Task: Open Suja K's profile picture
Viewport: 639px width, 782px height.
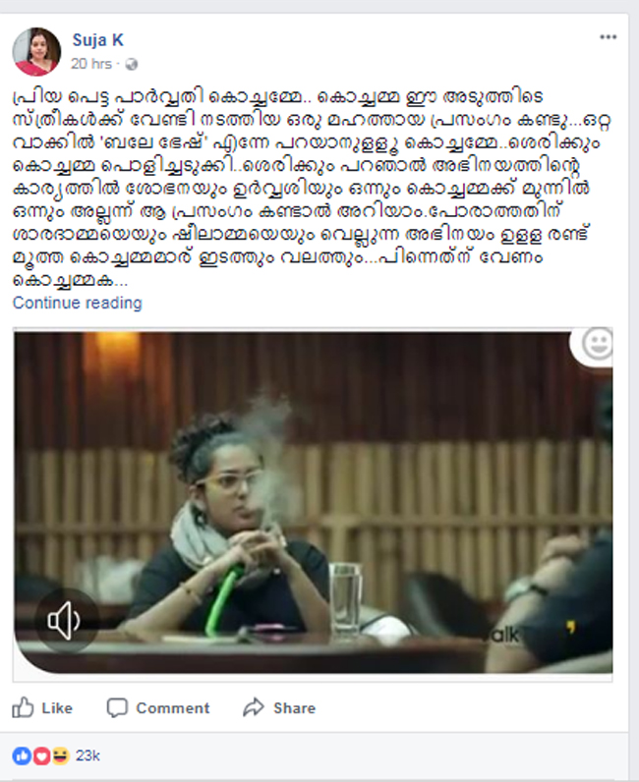Action: click(x=36, y=51)
